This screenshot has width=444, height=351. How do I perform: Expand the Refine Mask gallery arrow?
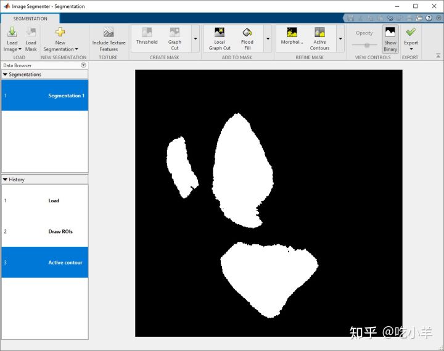click(340, 38)
